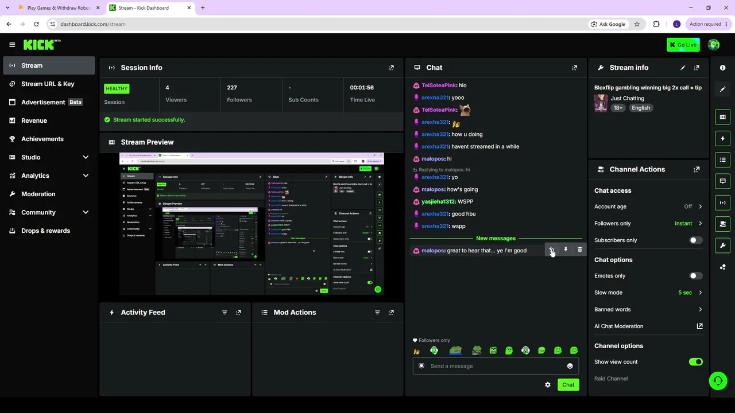Open the Revenue page

tap(49, 120)
